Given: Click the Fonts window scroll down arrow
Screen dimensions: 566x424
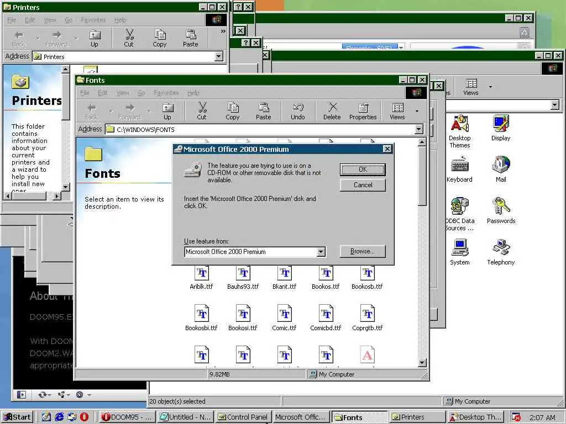Looking at the screenshot, I should click(422, 363).
